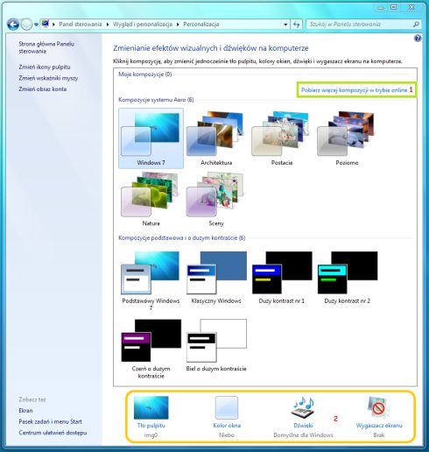Click Kompozycje podstawowa i o dużym kontraście heading

pyautogui.click(x=181, y=237)
